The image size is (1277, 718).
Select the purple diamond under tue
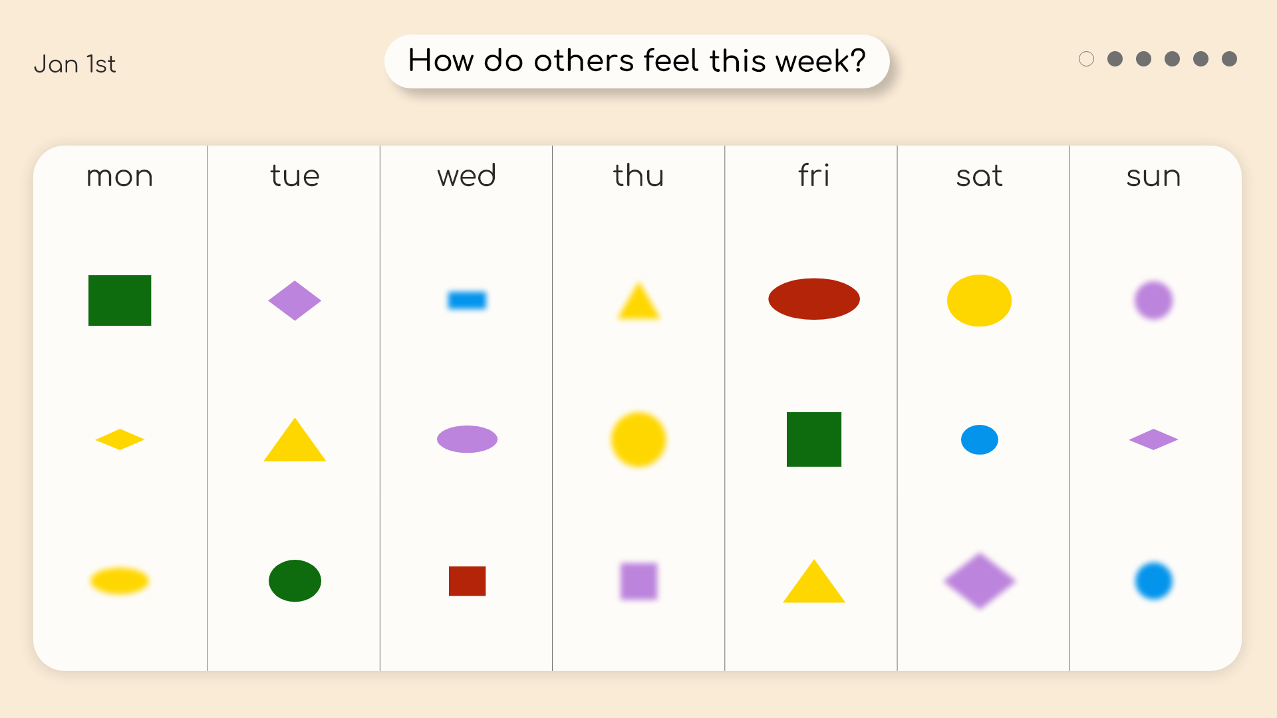[295, 300]
